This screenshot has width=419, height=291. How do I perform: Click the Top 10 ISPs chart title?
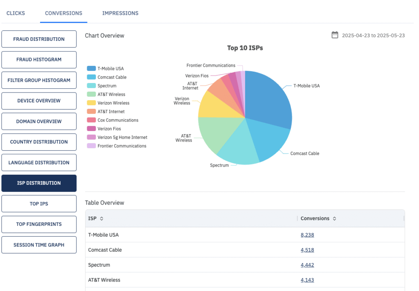[x=245, y=48]
